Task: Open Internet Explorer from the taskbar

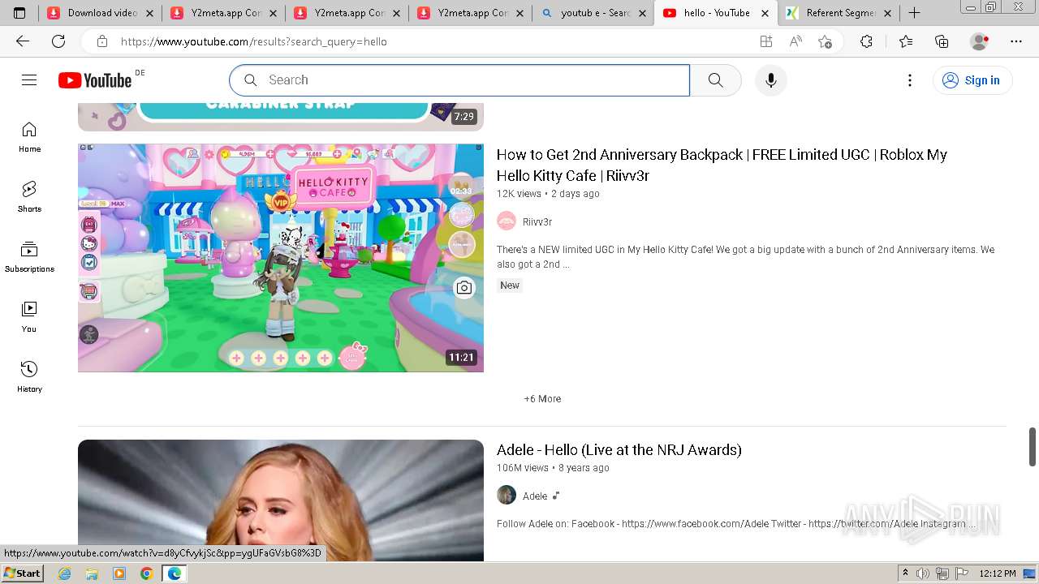Action: 65,573
